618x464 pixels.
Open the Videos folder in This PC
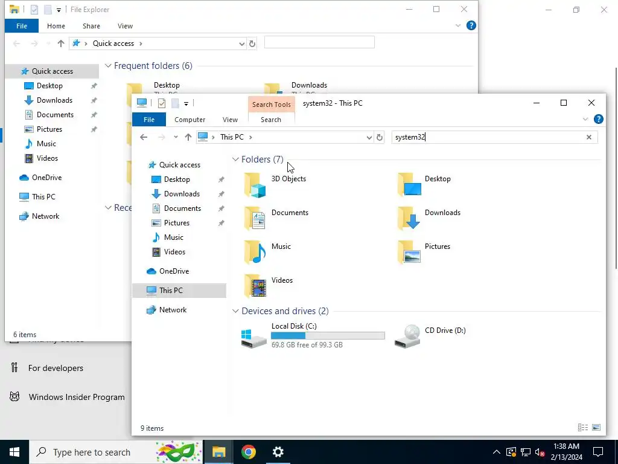point(255,286)
